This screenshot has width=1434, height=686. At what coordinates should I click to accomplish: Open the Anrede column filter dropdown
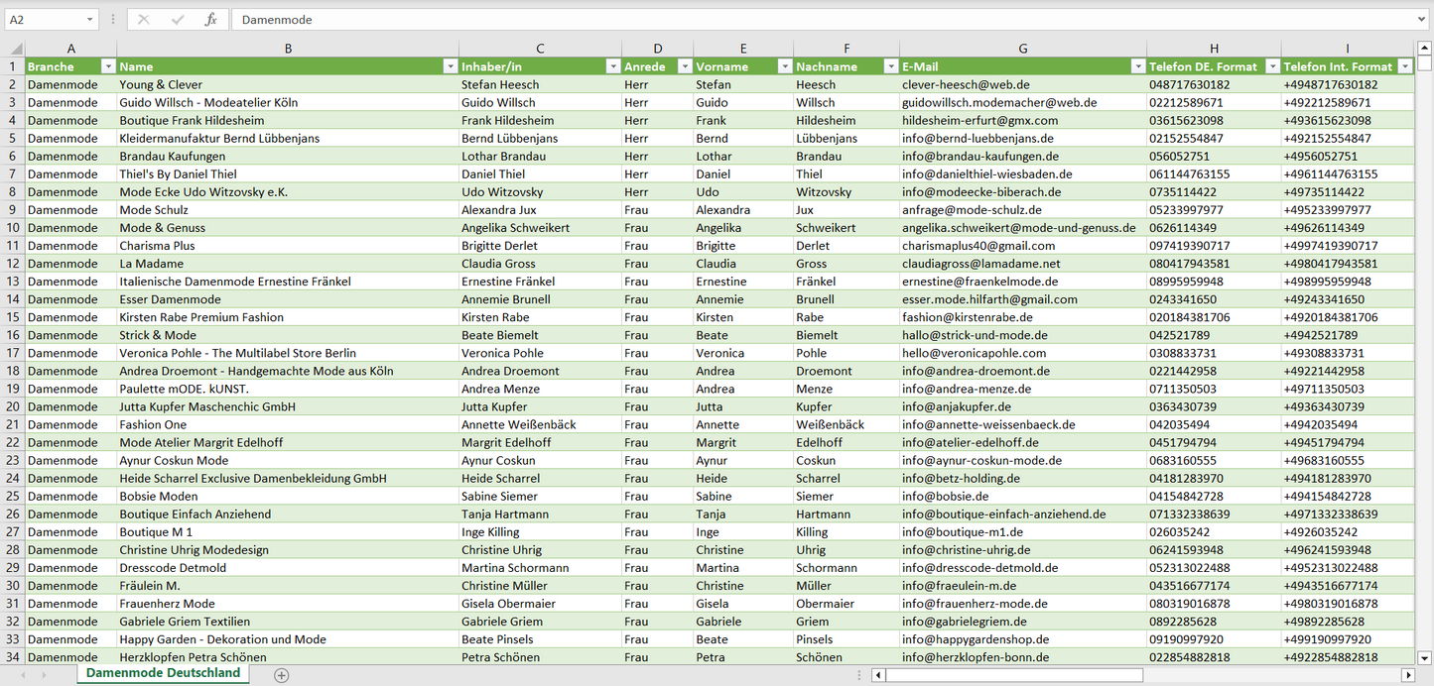684,66
